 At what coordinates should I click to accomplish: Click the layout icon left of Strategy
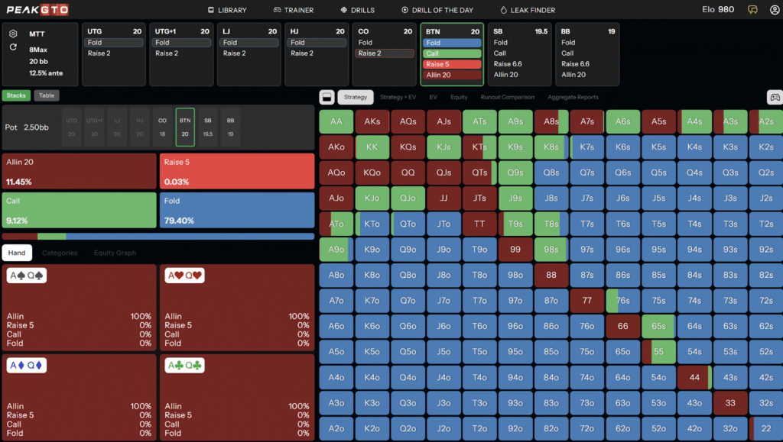[x=326, y=97]
